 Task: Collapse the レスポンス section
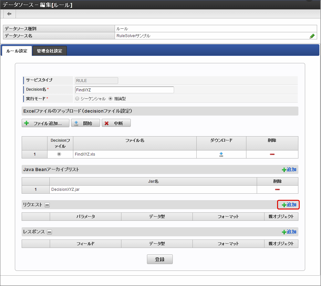[49, 232]
